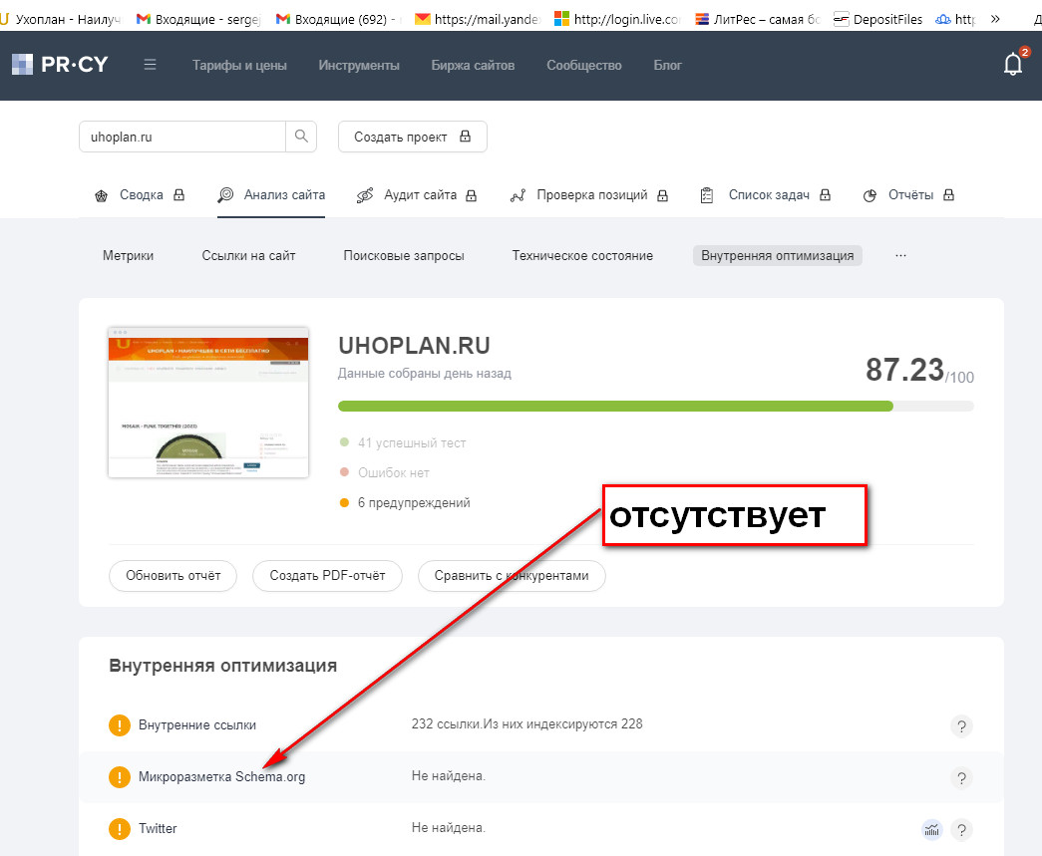Screen dimensions: 1042x856
Task: Click the Микроразметка Schema.org label
Action: tap(222, 777)
